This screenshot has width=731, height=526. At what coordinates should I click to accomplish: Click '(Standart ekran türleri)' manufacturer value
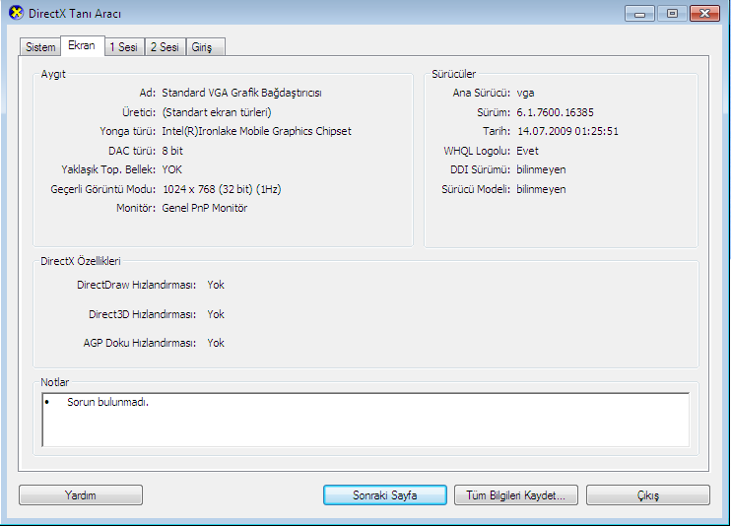click(217, 112)
